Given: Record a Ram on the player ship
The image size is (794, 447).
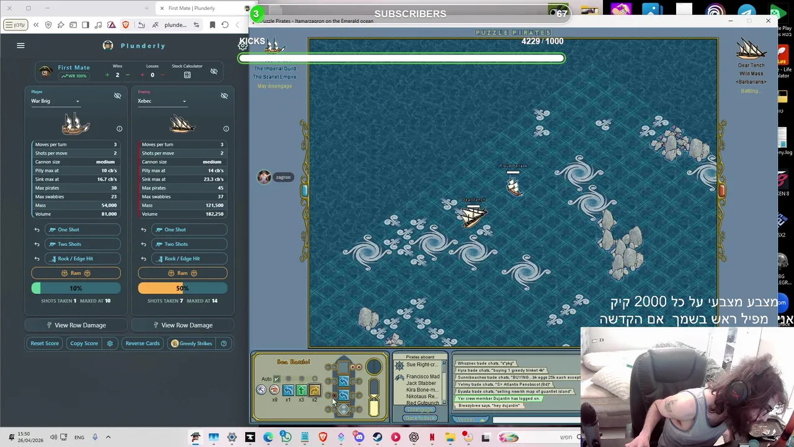Looking at the screenshot, I should point(76,273).
